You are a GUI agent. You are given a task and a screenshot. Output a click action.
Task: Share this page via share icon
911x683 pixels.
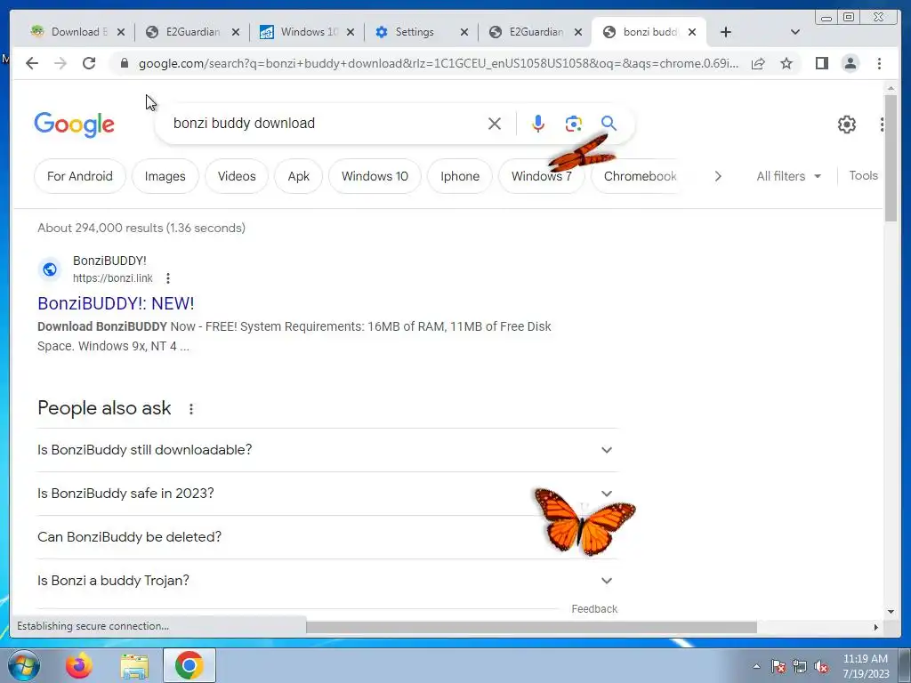coord(758,63)
